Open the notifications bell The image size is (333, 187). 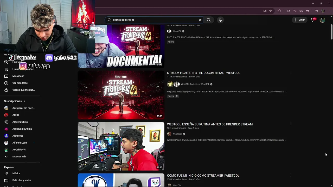pyautogui.click(x=313, y=20)
